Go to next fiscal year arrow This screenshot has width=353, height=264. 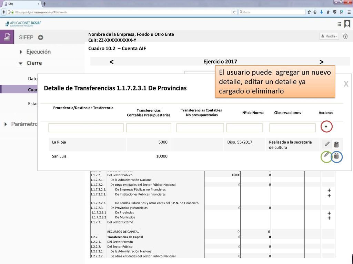click(322, 62)
